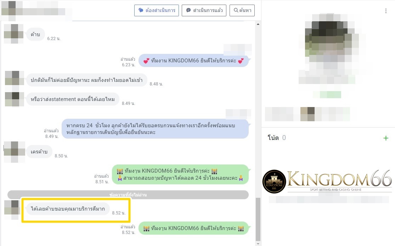Image resolution: width=395 pixels, height=246 pixels.
Task: Click the unread messages divider bar
Action: coord(128,195)
